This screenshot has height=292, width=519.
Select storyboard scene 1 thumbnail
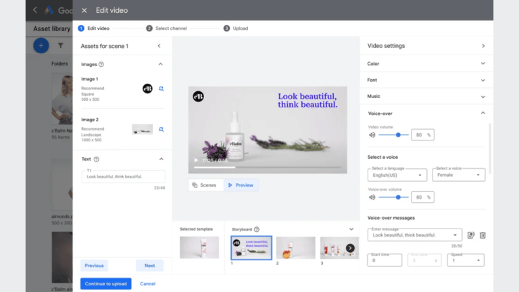[251, 247]
